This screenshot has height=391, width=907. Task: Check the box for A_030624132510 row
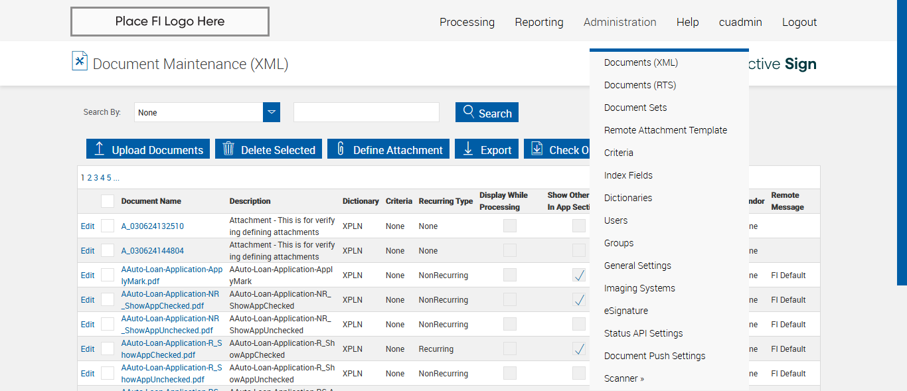click(108, 226)
